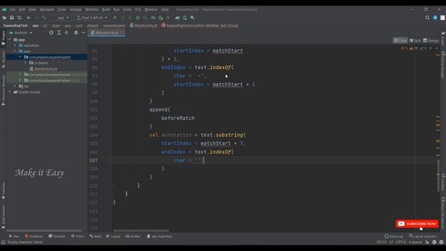Viewport: 446px width, 251px height.
Task: Open the File menu
Action: click(13, 9)
